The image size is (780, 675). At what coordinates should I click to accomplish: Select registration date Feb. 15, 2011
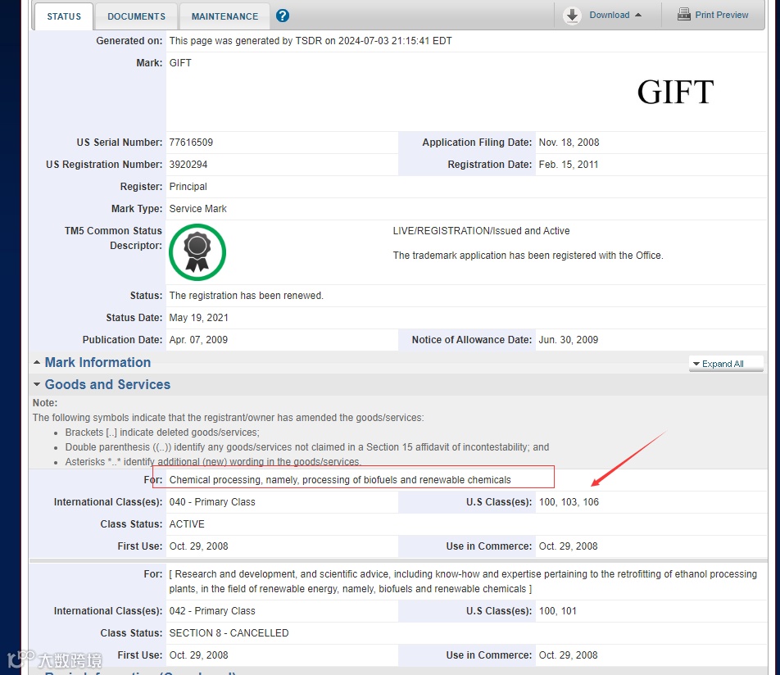[568, 165]
